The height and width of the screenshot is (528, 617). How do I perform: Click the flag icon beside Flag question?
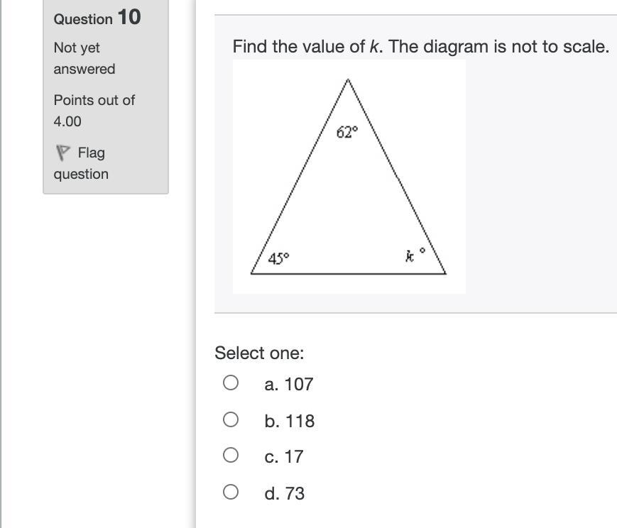click(62, 153)
